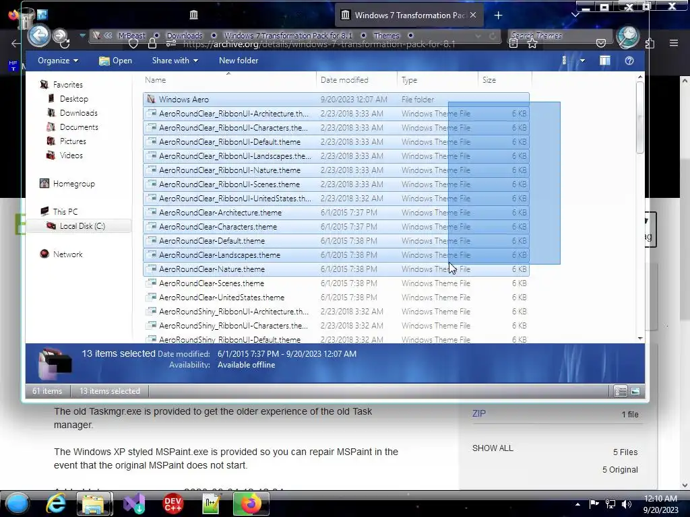The width and height of the screenshot is (690, 517).
Task: Switch to large icons view button
Action: (635, 391)
